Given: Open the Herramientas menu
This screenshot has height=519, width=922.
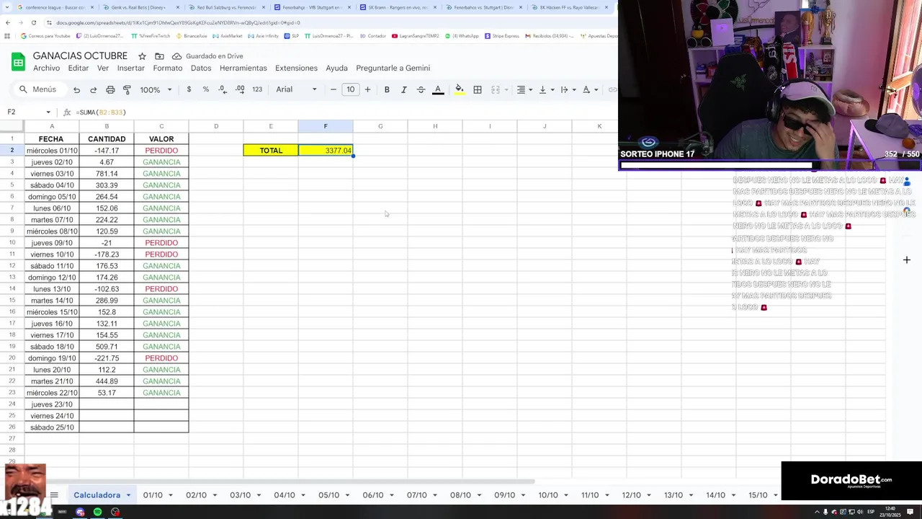Looking at the screenshot, I should [243, 68].
